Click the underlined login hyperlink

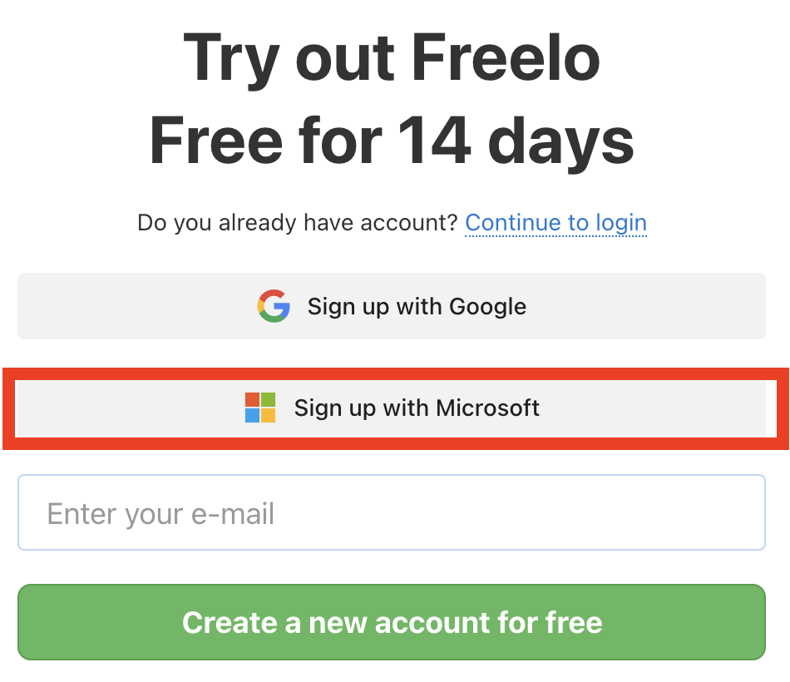coord(555,223)
